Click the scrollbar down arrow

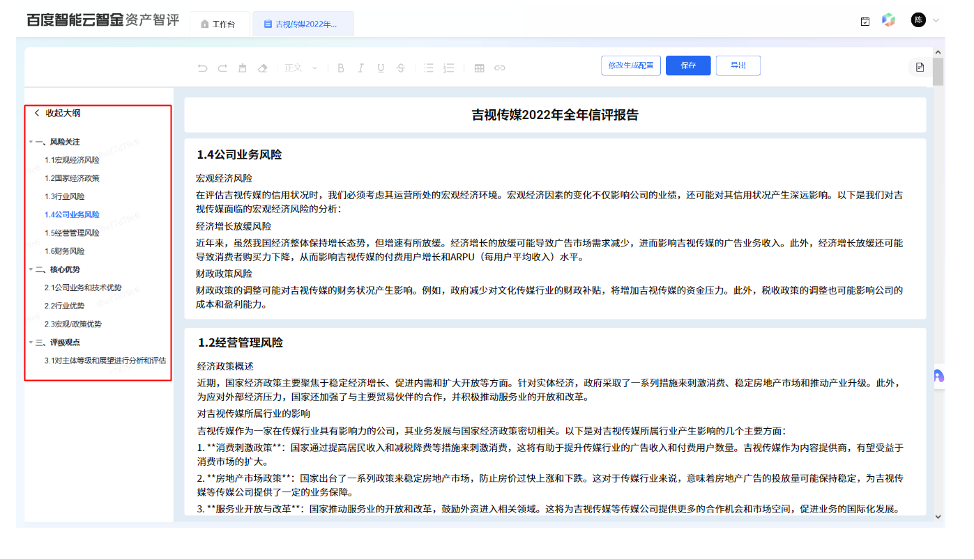[938, 517]
